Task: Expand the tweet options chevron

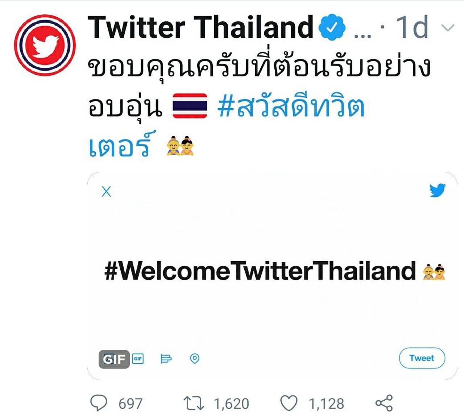Action: [448, 28]
